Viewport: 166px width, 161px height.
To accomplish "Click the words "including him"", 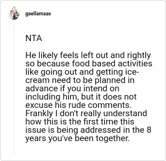I will pyautogui.click(x=50, y=97).
